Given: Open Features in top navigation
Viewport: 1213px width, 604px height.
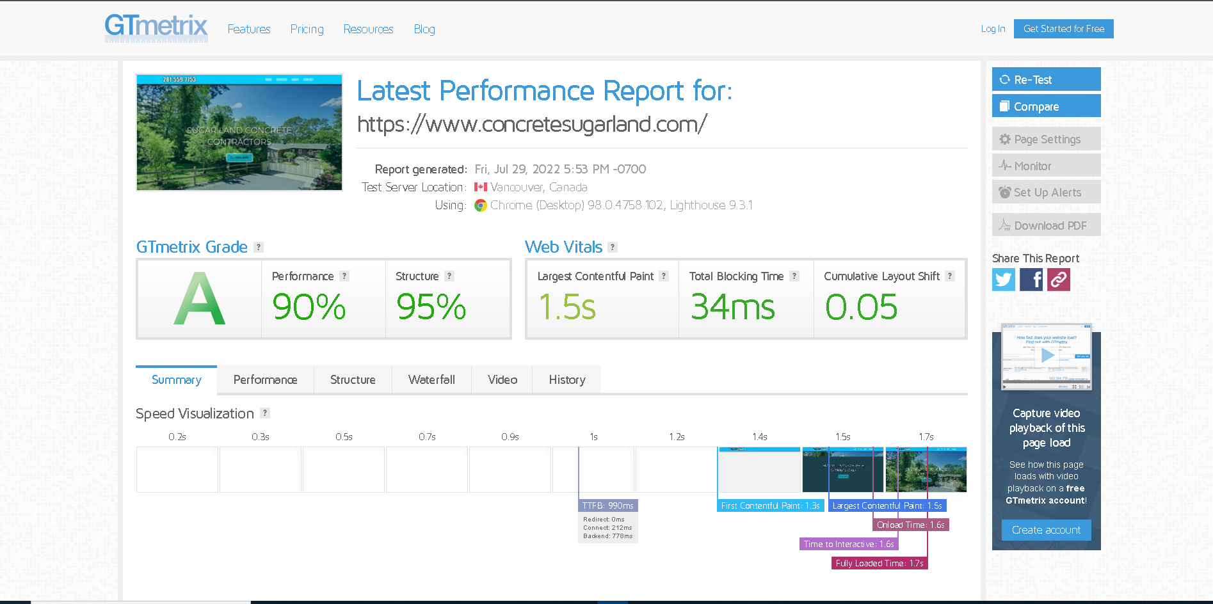Looking at the screenshot, I should (249, 29).
